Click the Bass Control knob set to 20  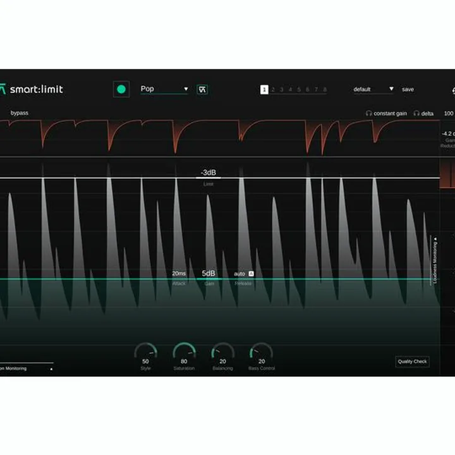pyautogui.click(x=262, y=353)
